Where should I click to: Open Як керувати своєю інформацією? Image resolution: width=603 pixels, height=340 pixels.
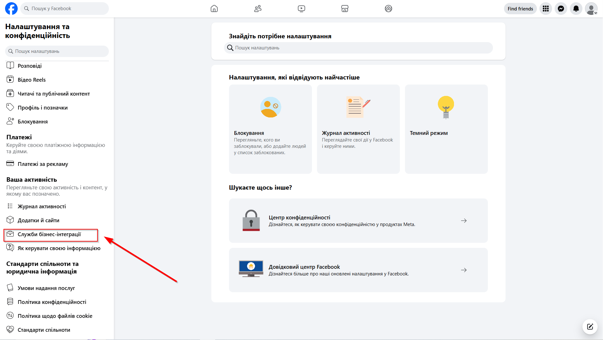[57, 248]
